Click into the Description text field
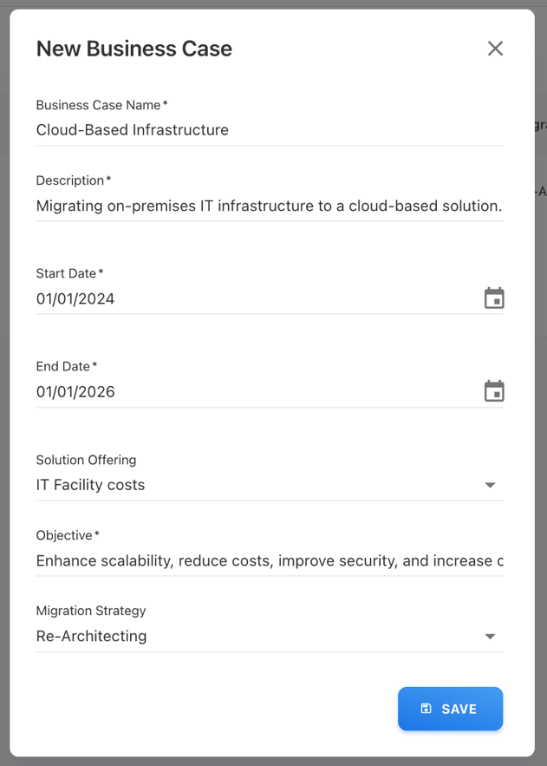547x766 pixels. click(269, 206)
